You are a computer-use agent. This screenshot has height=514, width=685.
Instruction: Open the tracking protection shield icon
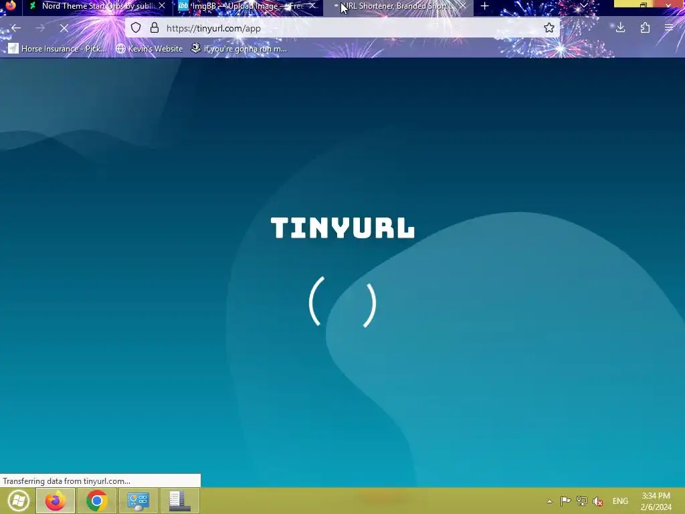click(x=136, y=28)
